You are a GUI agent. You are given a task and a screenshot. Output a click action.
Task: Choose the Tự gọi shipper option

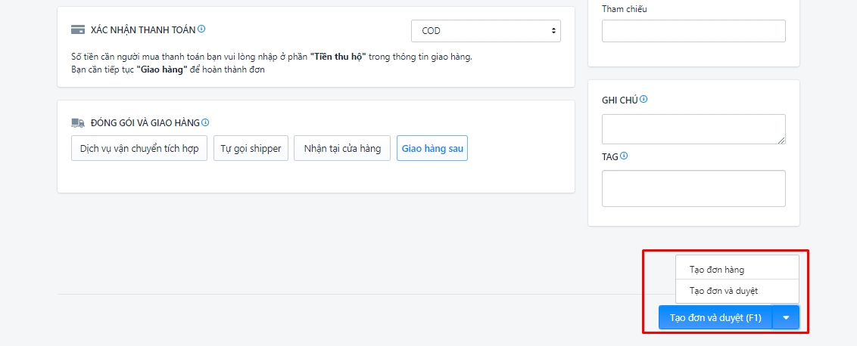[251, 149]
